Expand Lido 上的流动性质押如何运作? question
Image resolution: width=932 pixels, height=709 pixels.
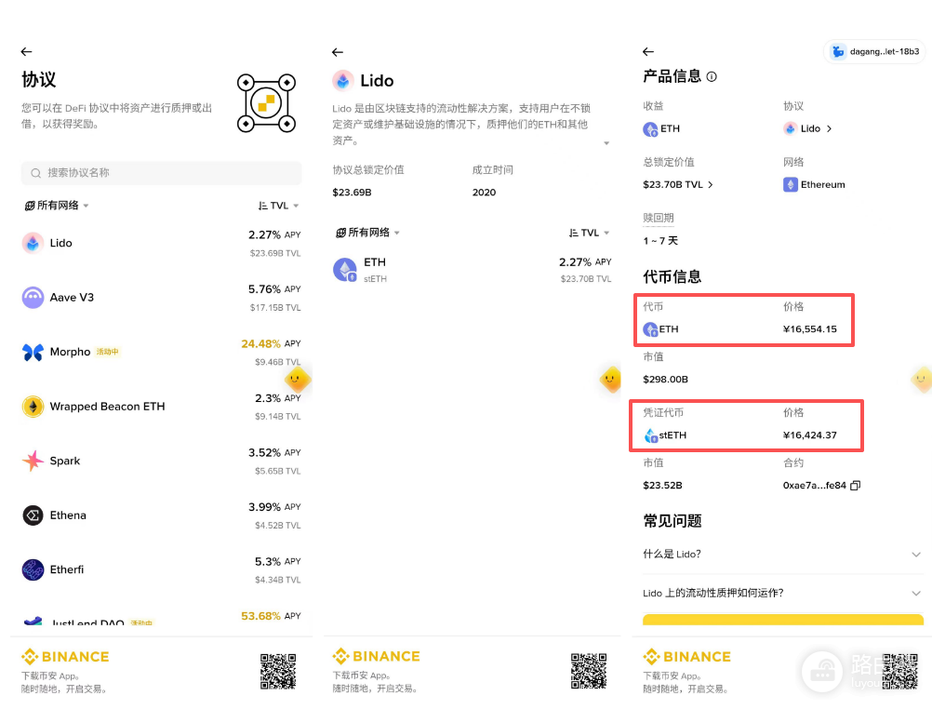[782, 593]
